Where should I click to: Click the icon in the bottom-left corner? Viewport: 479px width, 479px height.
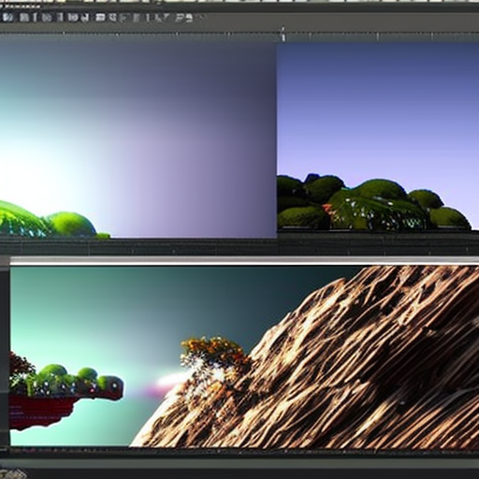[x=12, y=473]
